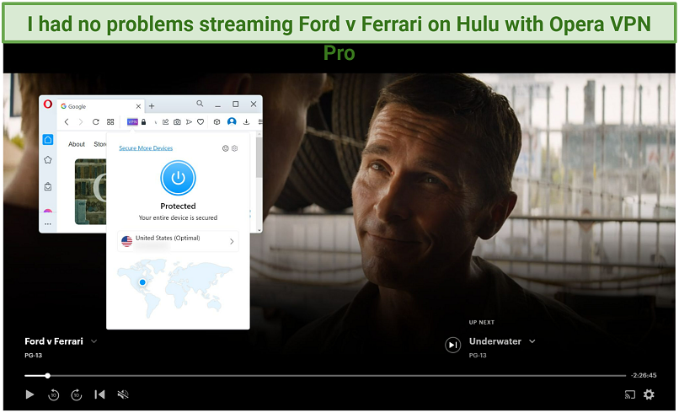
Task: Play the Ford v Ferrari video
Action: tap(30, 394)
